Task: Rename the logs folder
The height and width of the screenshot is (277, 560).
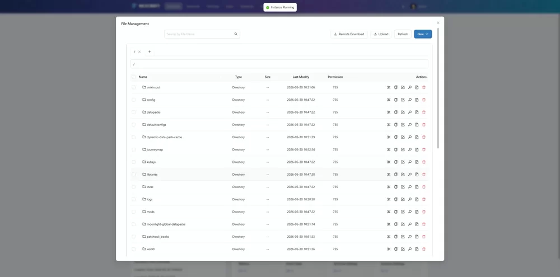Action: pyautogui.click(x=403, y=199)
